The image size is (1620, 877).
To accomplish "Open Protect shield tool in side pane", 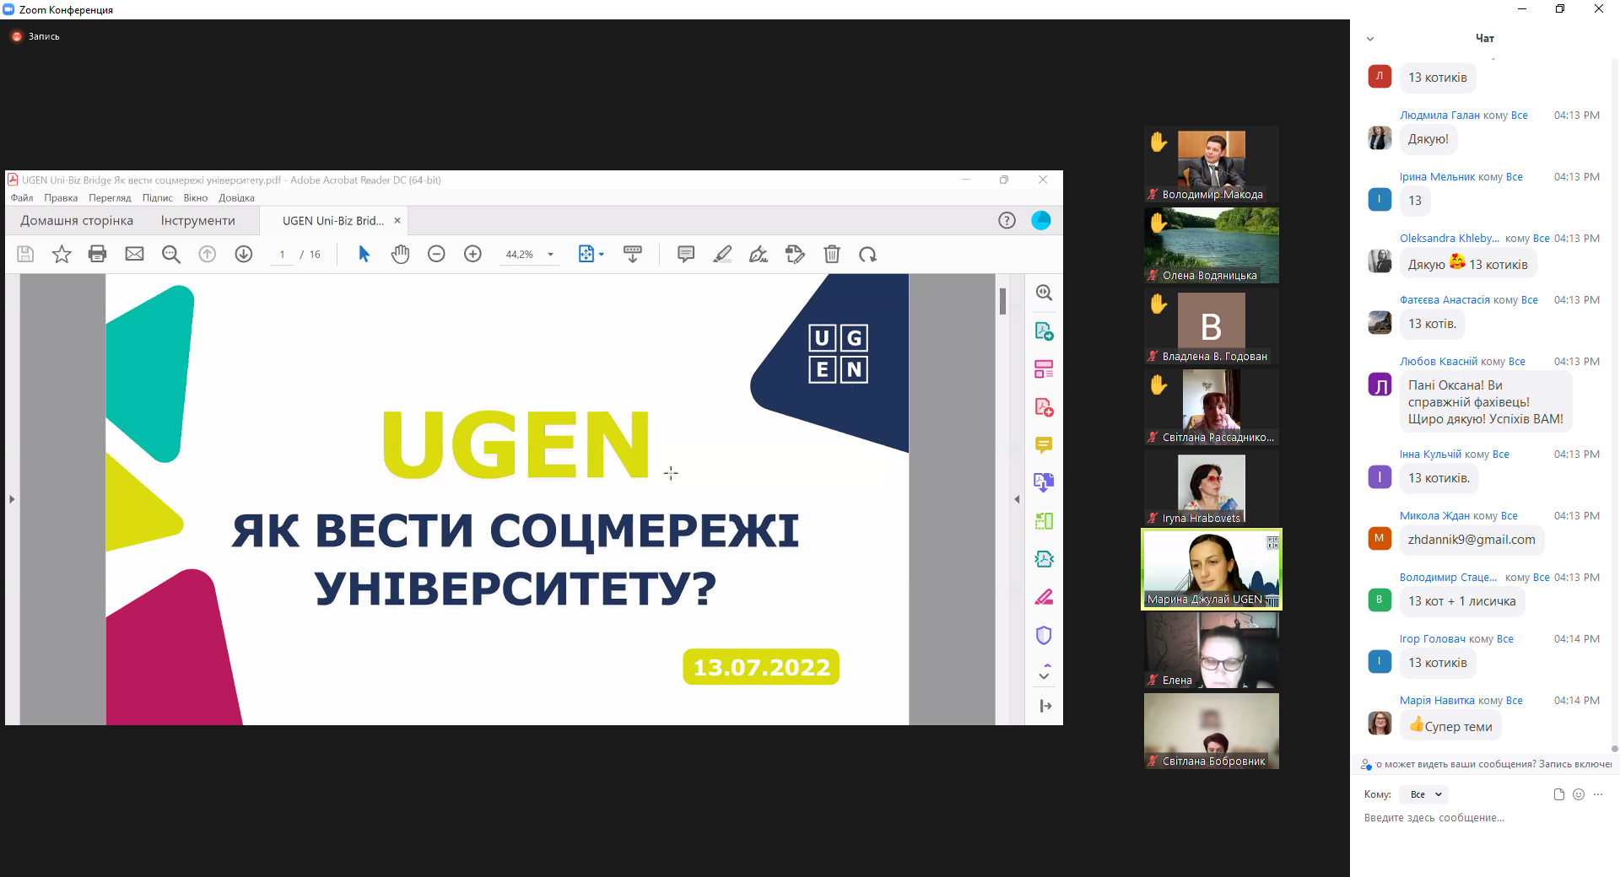I will pos(1044,635).
